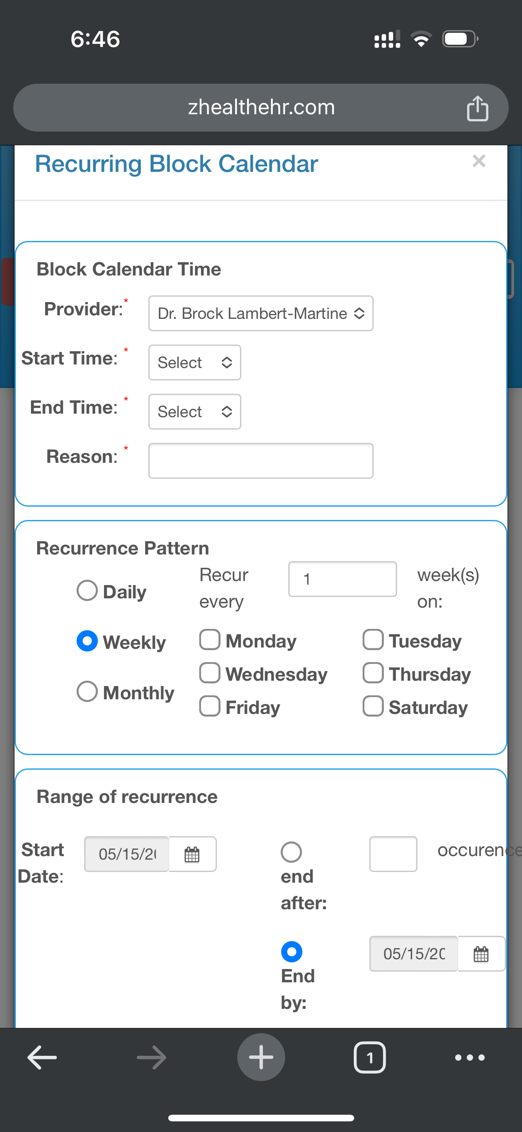The height and width of the screenshot is (1132, 522).
Task: Expand the Start Time select dropdown
Action: (x=195, y=362)
